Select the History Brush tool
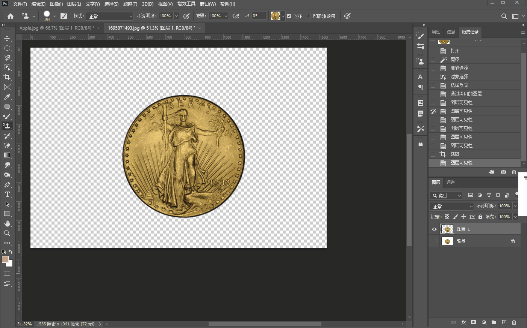Viewport: 527px width, 328px height. 7,136
